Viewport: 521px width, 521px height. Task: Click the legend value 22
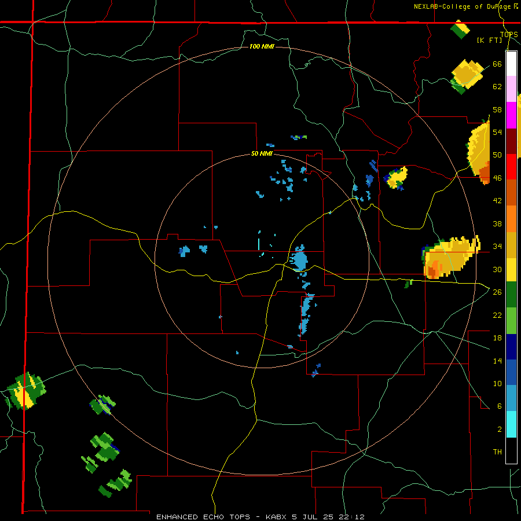click(x=497, y=315)
